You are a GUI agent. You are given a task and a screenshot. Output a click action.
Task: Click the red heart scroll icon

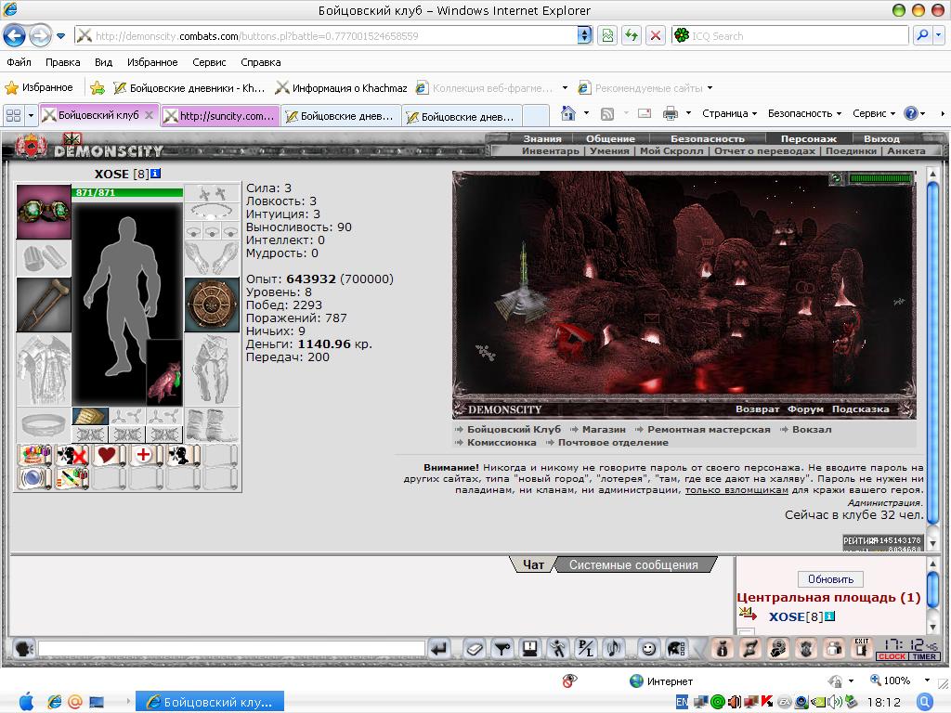click(x=108, y=455)
